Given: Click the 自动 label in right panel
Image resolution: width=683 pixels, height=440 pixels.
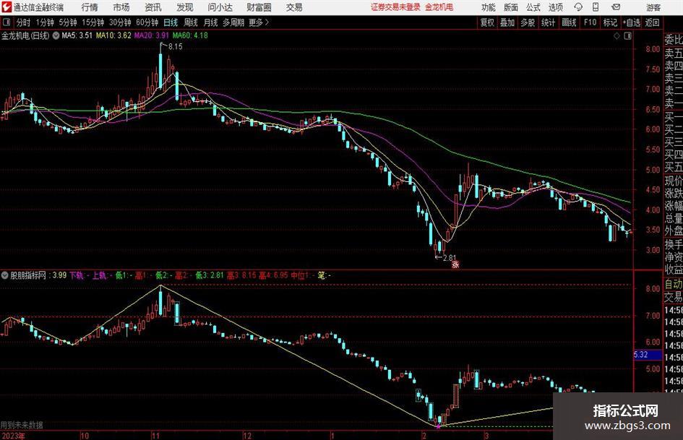Looking at the screenshot, I should 674,284.
